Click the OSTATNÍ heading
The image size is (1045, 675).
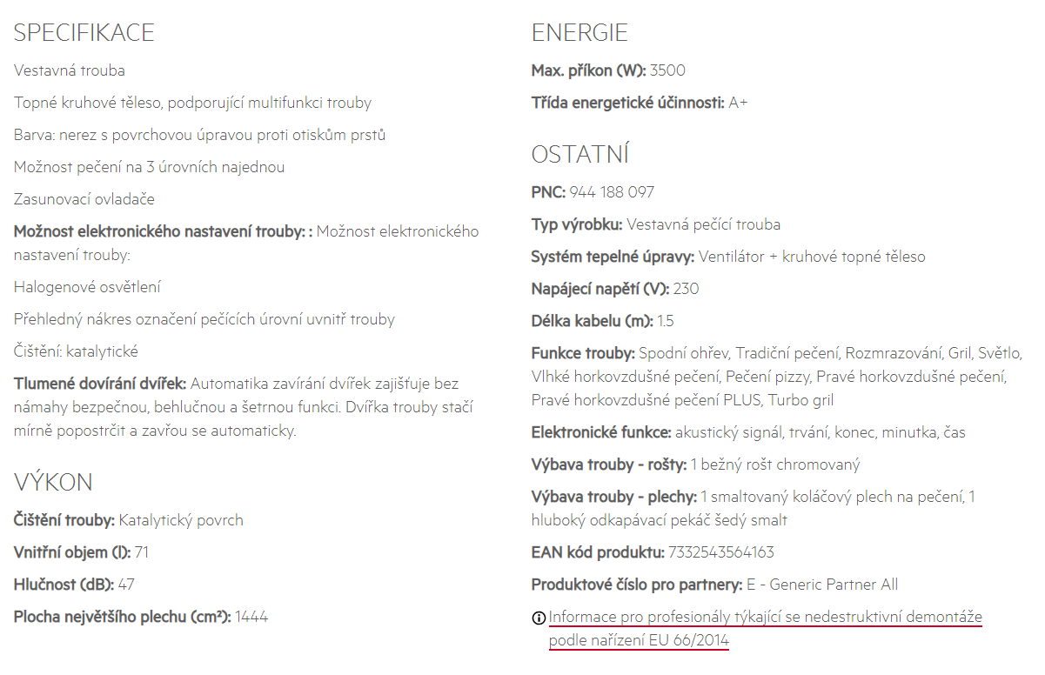579,155
